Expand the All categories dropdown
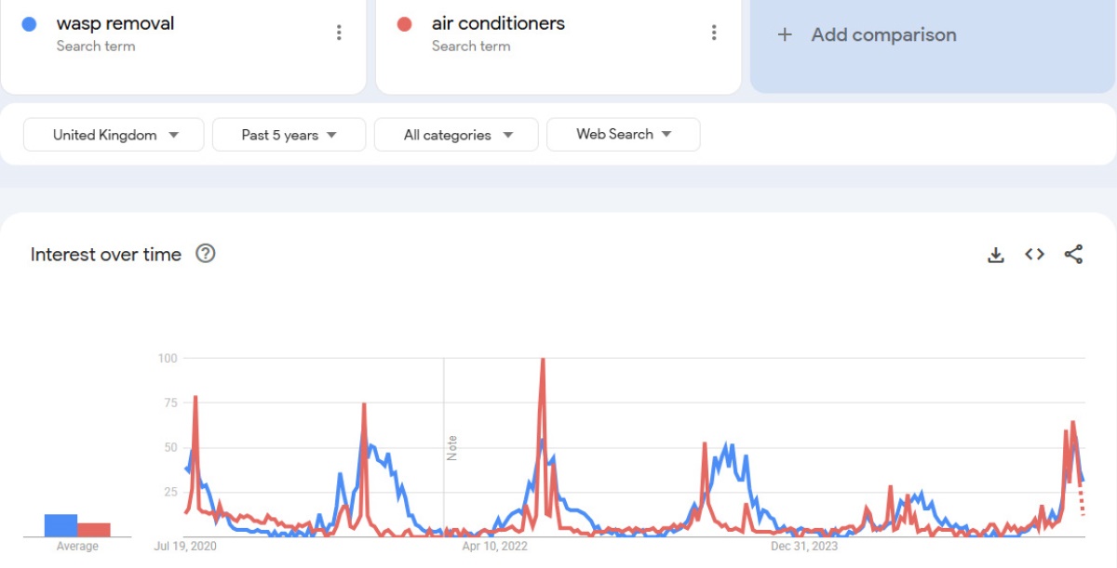This screenshot has height=568, width=1117. click(456, 135)
